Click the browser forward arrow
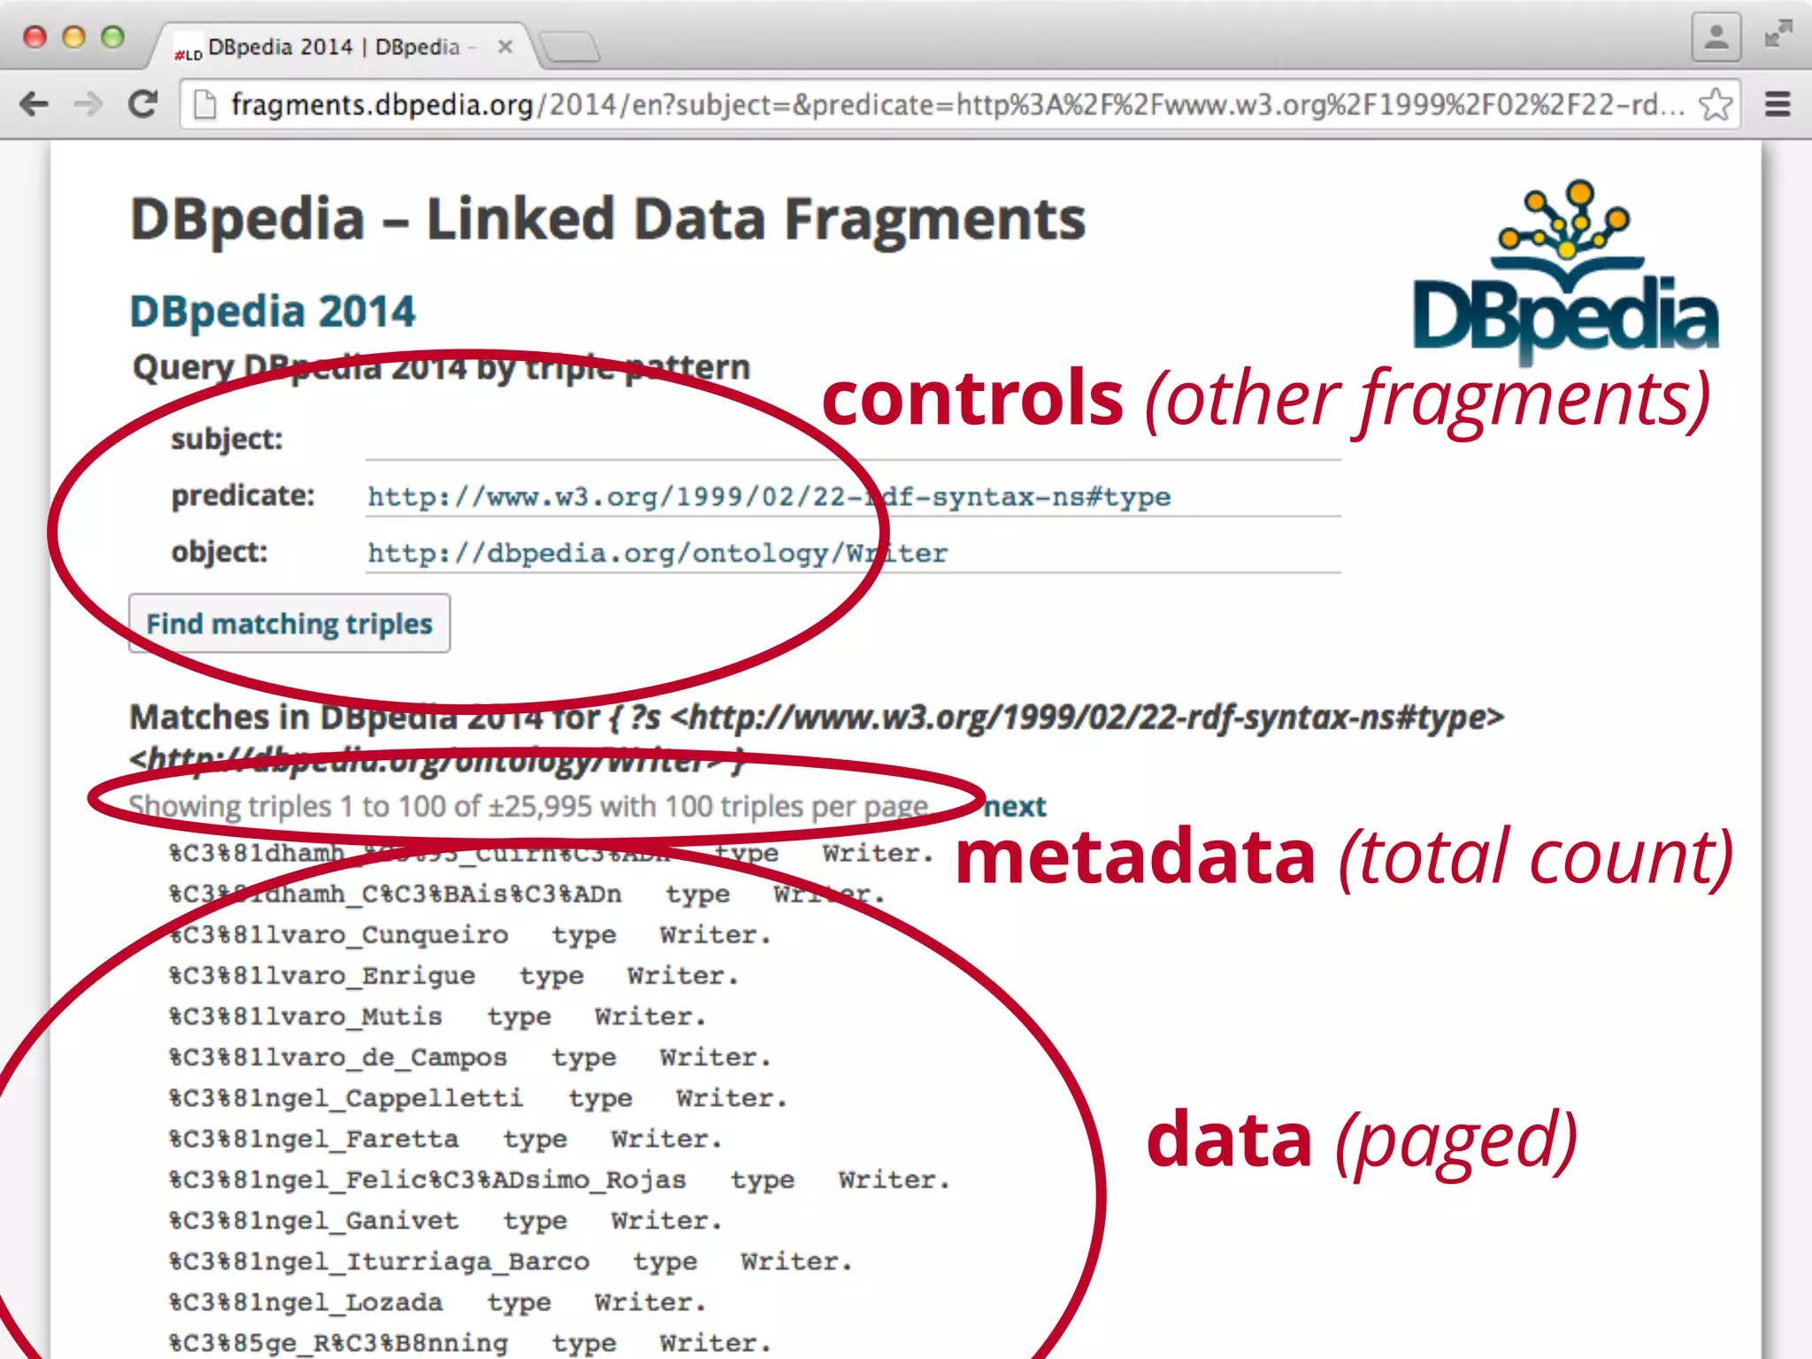The image size is (1812, 1359). 88,104
